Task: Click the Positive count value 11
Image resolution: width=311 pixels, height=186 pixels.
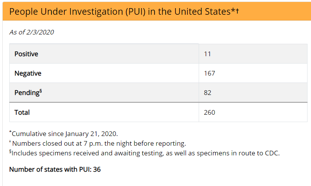Action: [x=207, y=54]
